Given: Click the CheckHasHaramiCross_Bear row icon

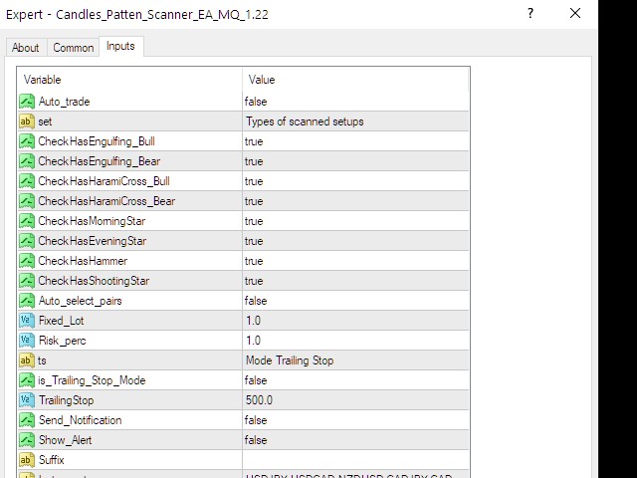Looking at the screenshot, I should 27,201.
